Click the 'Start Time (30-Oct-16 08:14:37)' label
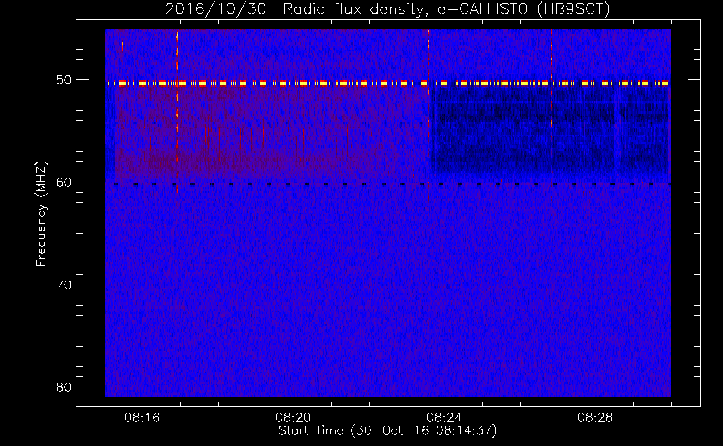The width and height of the screenshot is (723, 446). point(387,431)
